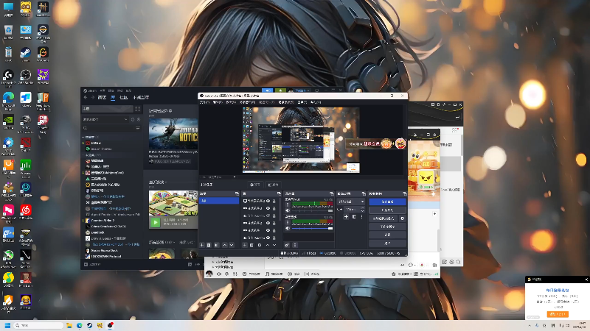Open the File menu in OBS
Viewport: 590px width, 331px height.
[x=204, y=102]
